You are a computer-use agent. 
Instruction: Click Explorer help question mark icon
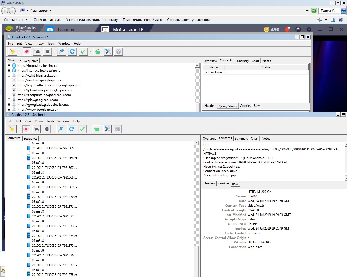tap(341, 20)
